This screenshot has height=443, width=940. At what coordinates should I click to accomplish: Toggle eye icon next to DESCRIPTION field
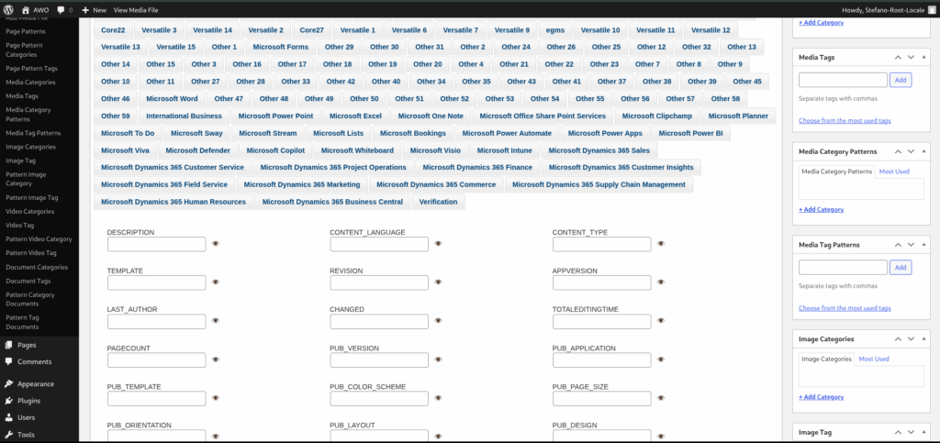click(x=216, y=244)
